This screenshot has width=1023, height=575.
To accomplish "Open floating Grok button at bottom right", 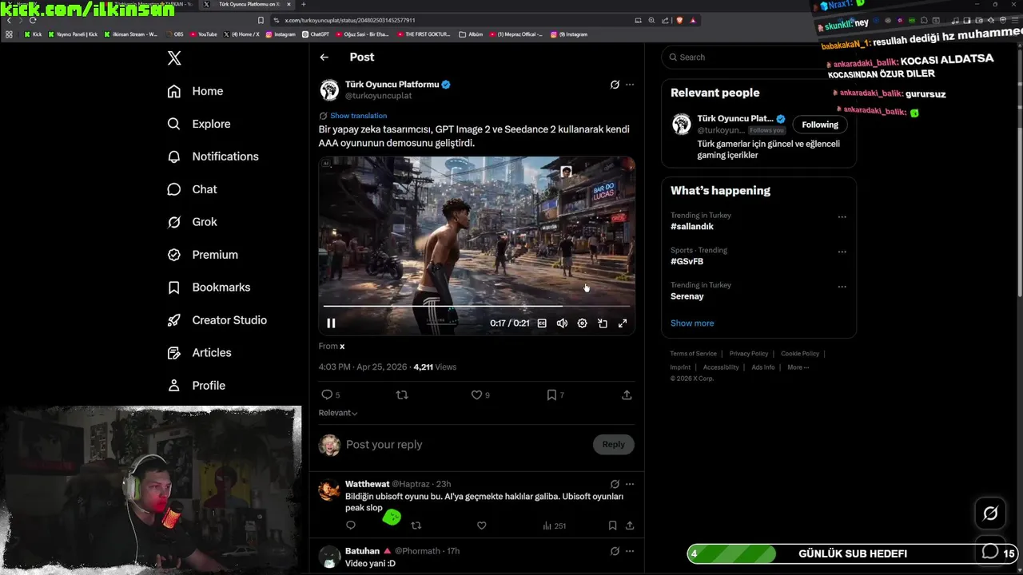I will [990, 514].
